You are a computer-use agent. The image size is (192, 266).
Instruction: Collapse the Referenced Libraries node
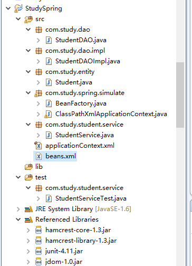pyautogui.click(x=18, y=220)
